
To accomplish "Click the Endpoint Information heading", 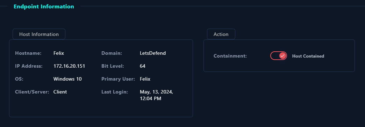I will [x=44, y=7].
